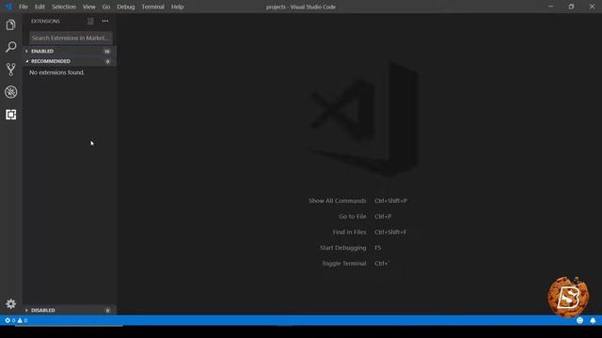Open the Debug menu

125,7
